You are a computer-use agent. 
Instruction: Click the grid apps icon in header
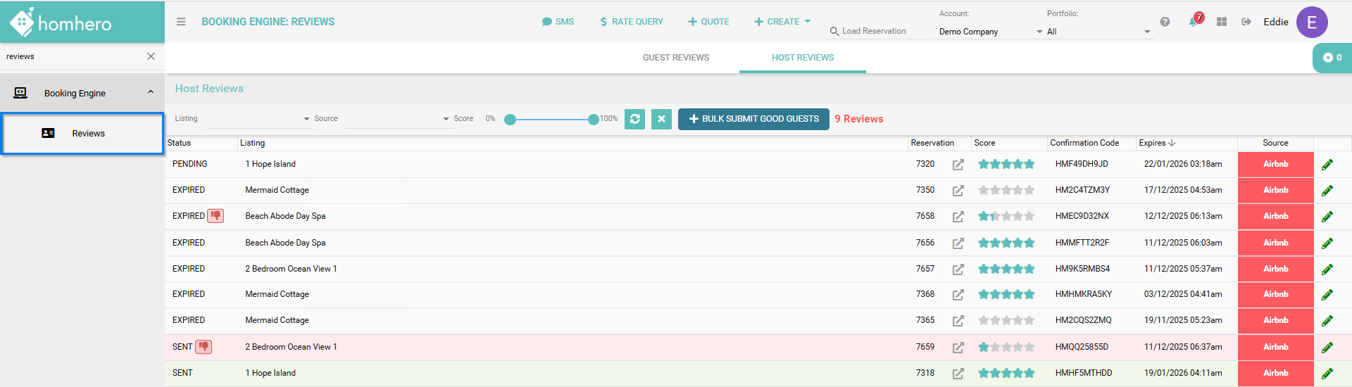[1222, 22]
